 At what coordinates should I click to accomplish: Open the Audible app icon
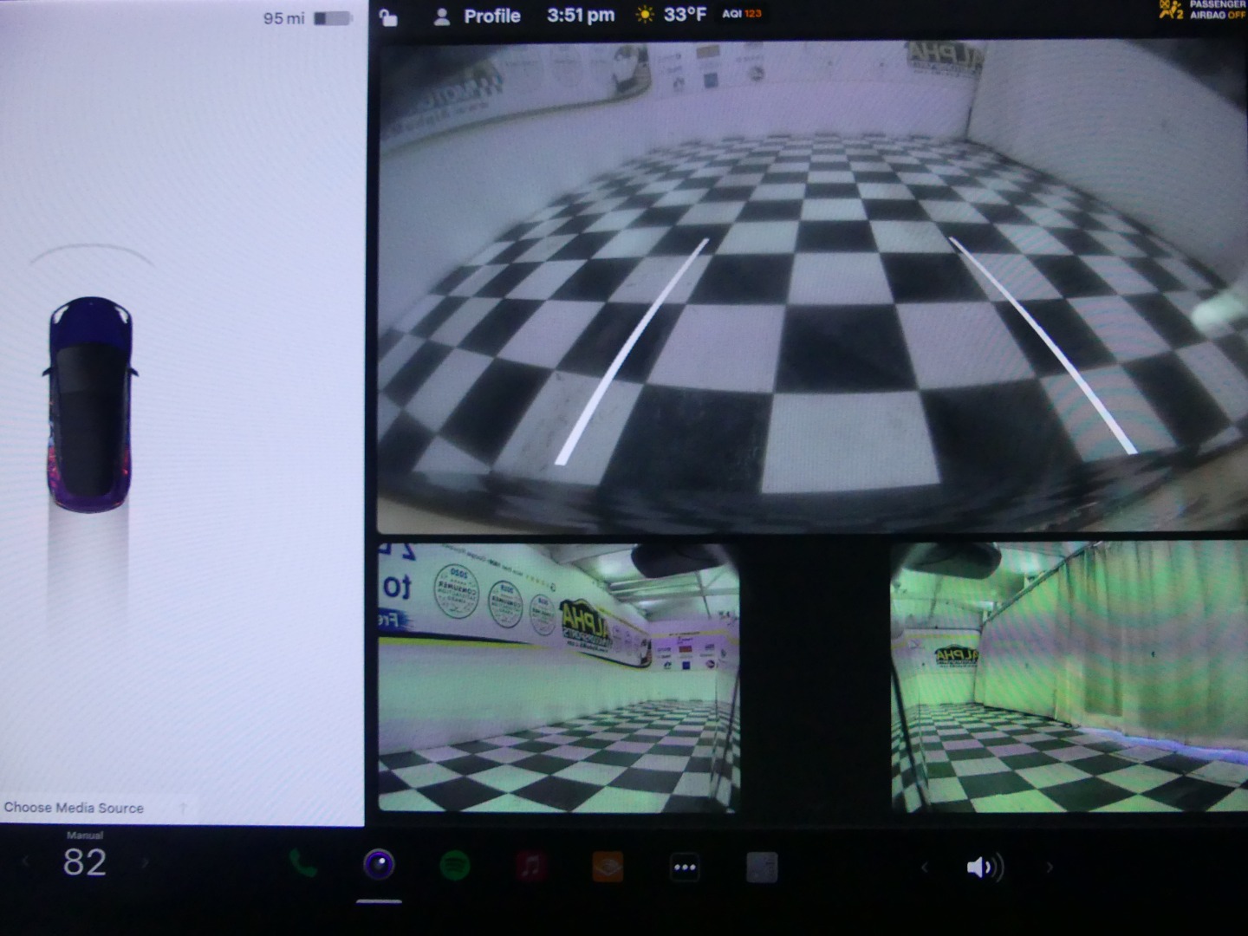click(x=607, y=865)
